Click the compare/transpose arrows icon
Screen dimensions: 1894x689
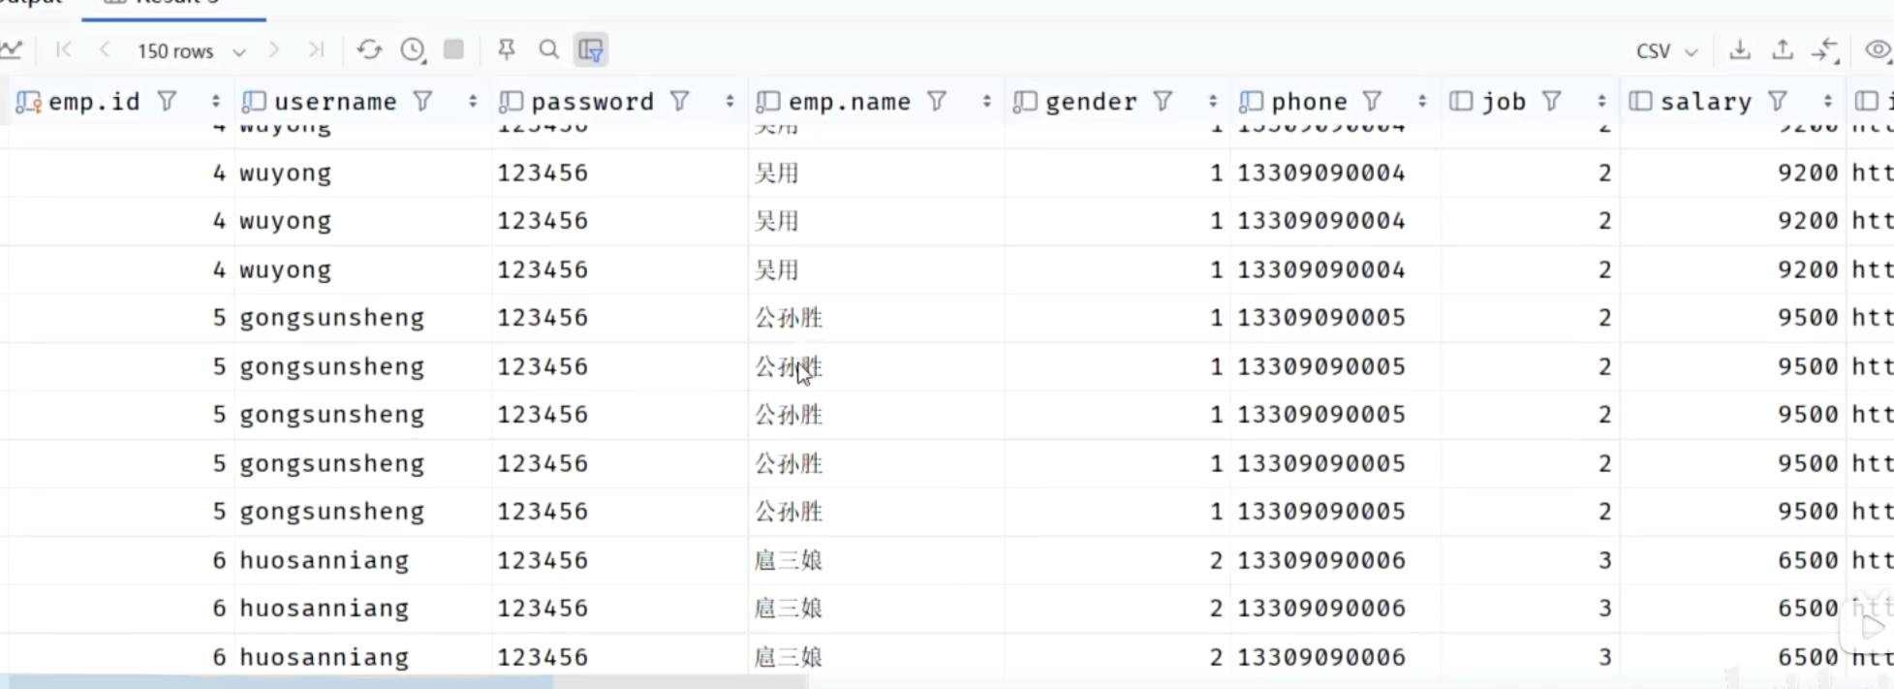(x=1825, y=49)
